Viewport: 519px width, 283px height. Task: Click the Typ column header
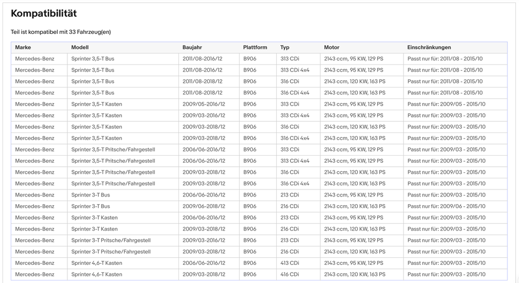click(285, 48)
